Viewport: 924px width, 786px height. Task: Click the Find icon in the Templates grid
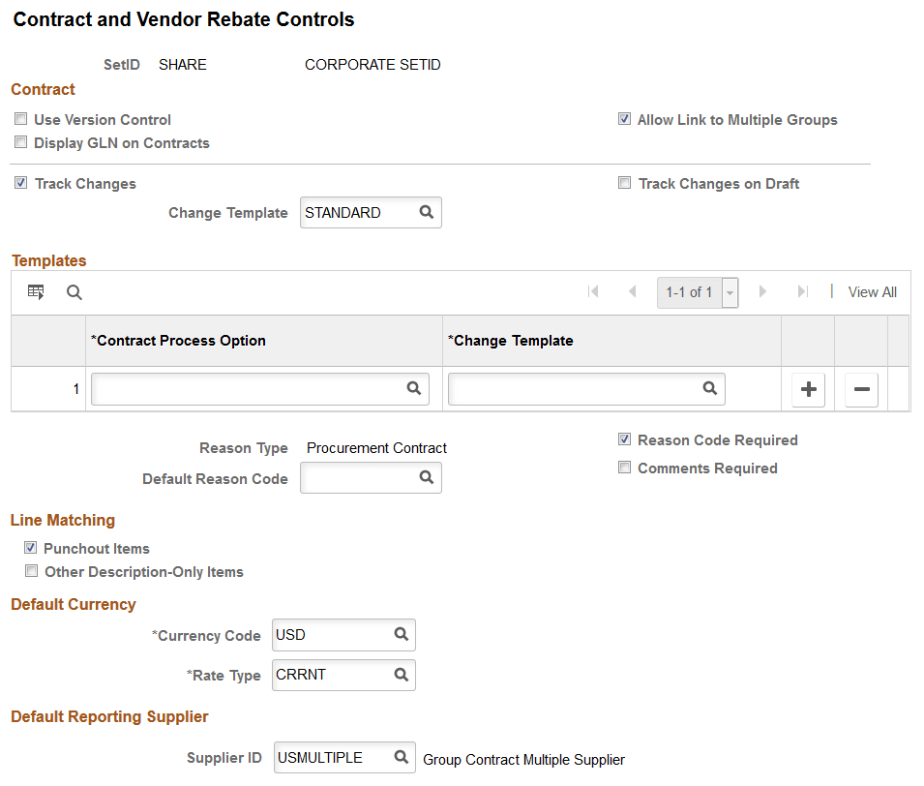coord(75,291)
